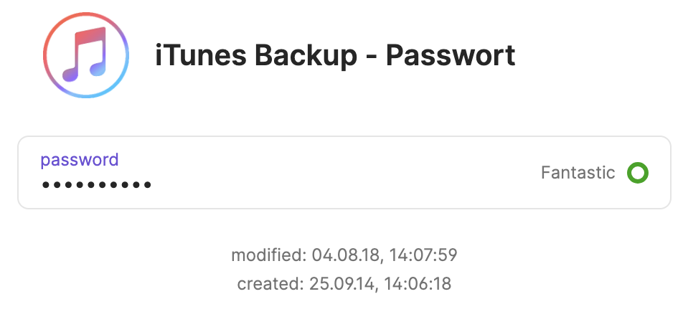683x327 pixels.
Task: Click the last dot of the masked password
Action: [x=147, y=185]
